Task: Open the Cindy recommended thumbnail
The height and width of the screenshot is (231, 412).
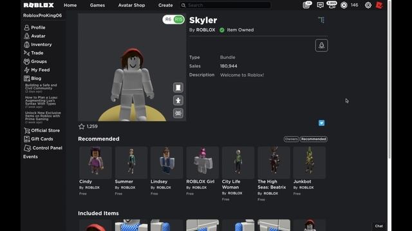Action: click(x=95, y=162)
